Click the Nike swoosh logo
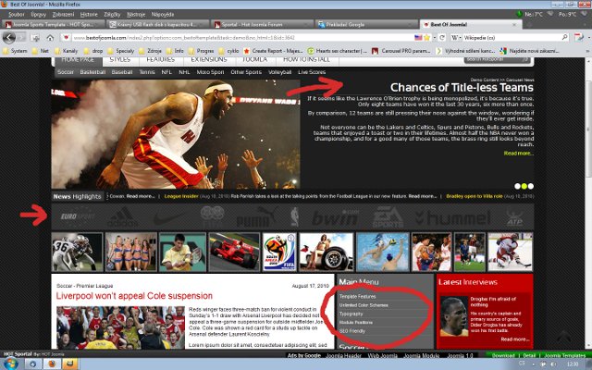 click(168, 218)
